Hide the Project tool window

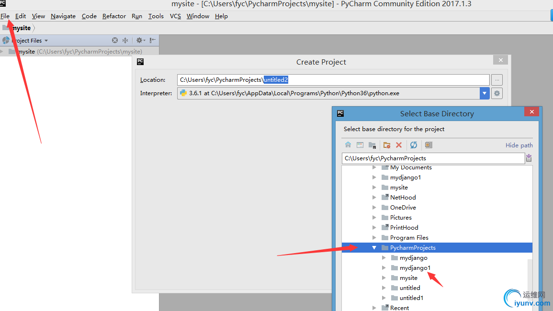tap(153, 41)
